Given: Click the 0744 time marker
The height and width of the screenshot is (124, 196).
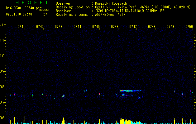Looking at the screenshot, I should 77,27.
